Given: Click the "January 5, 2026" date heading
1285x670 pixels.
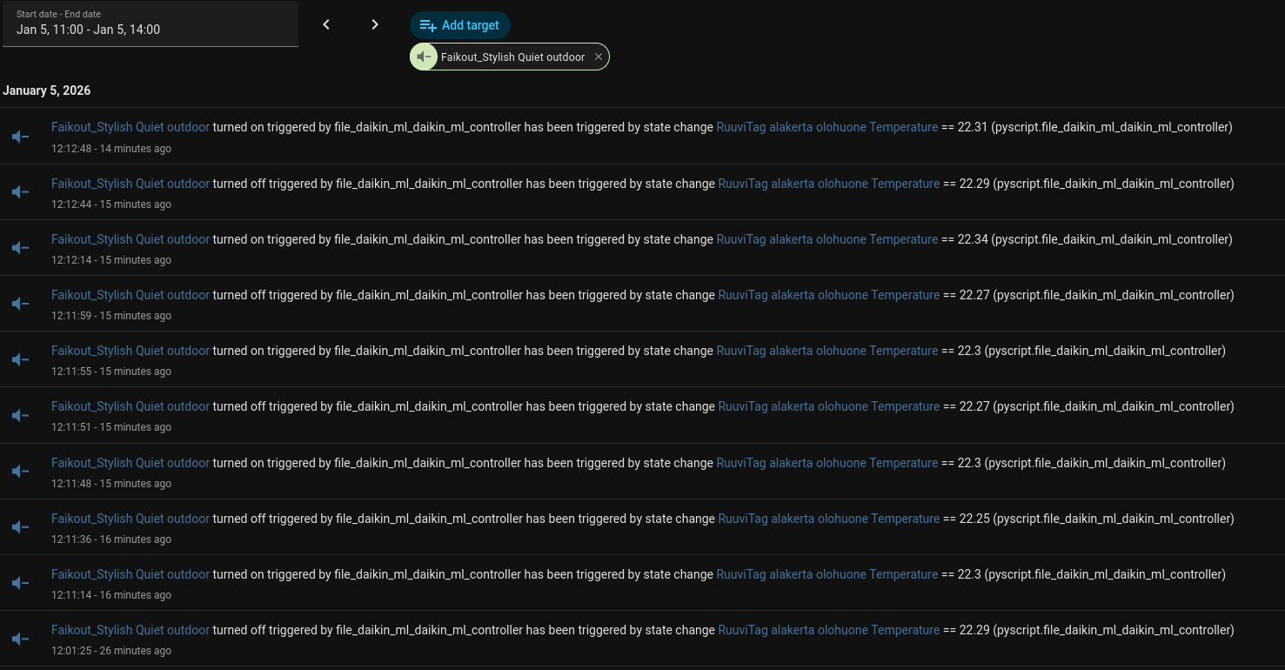Looking at the screenshot, I should (47, 90).
